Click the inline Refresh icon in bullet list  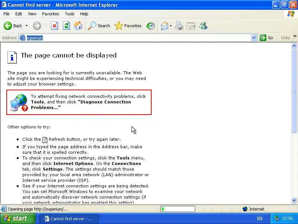(x=45, y=140)
